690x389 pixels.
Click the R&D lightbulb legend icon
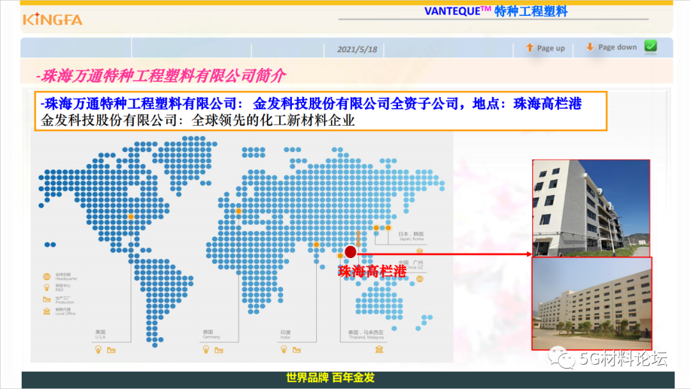point(47,288)
